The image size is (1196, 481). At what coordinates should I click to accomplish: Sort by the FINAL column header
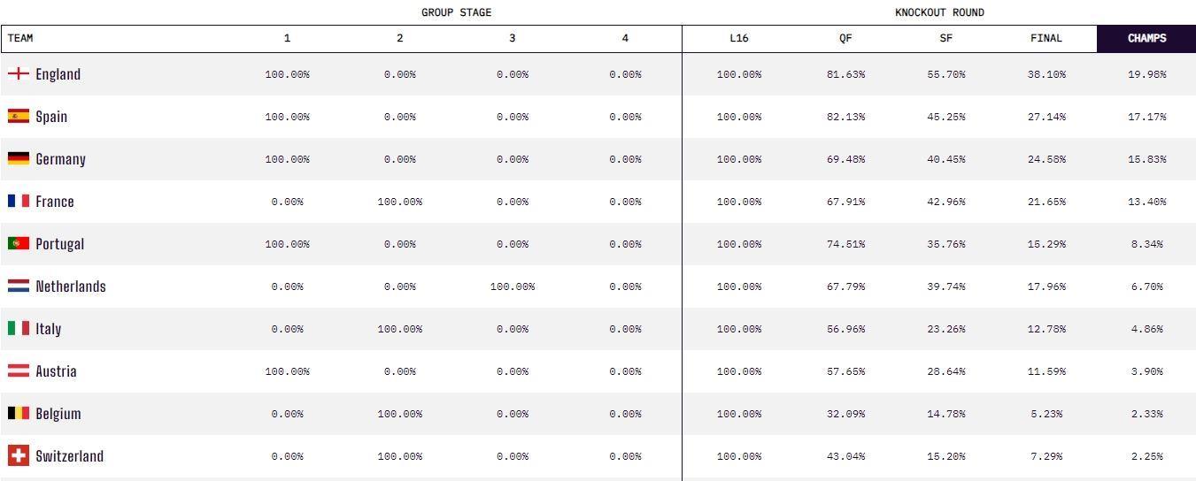tap(1046, 39)
